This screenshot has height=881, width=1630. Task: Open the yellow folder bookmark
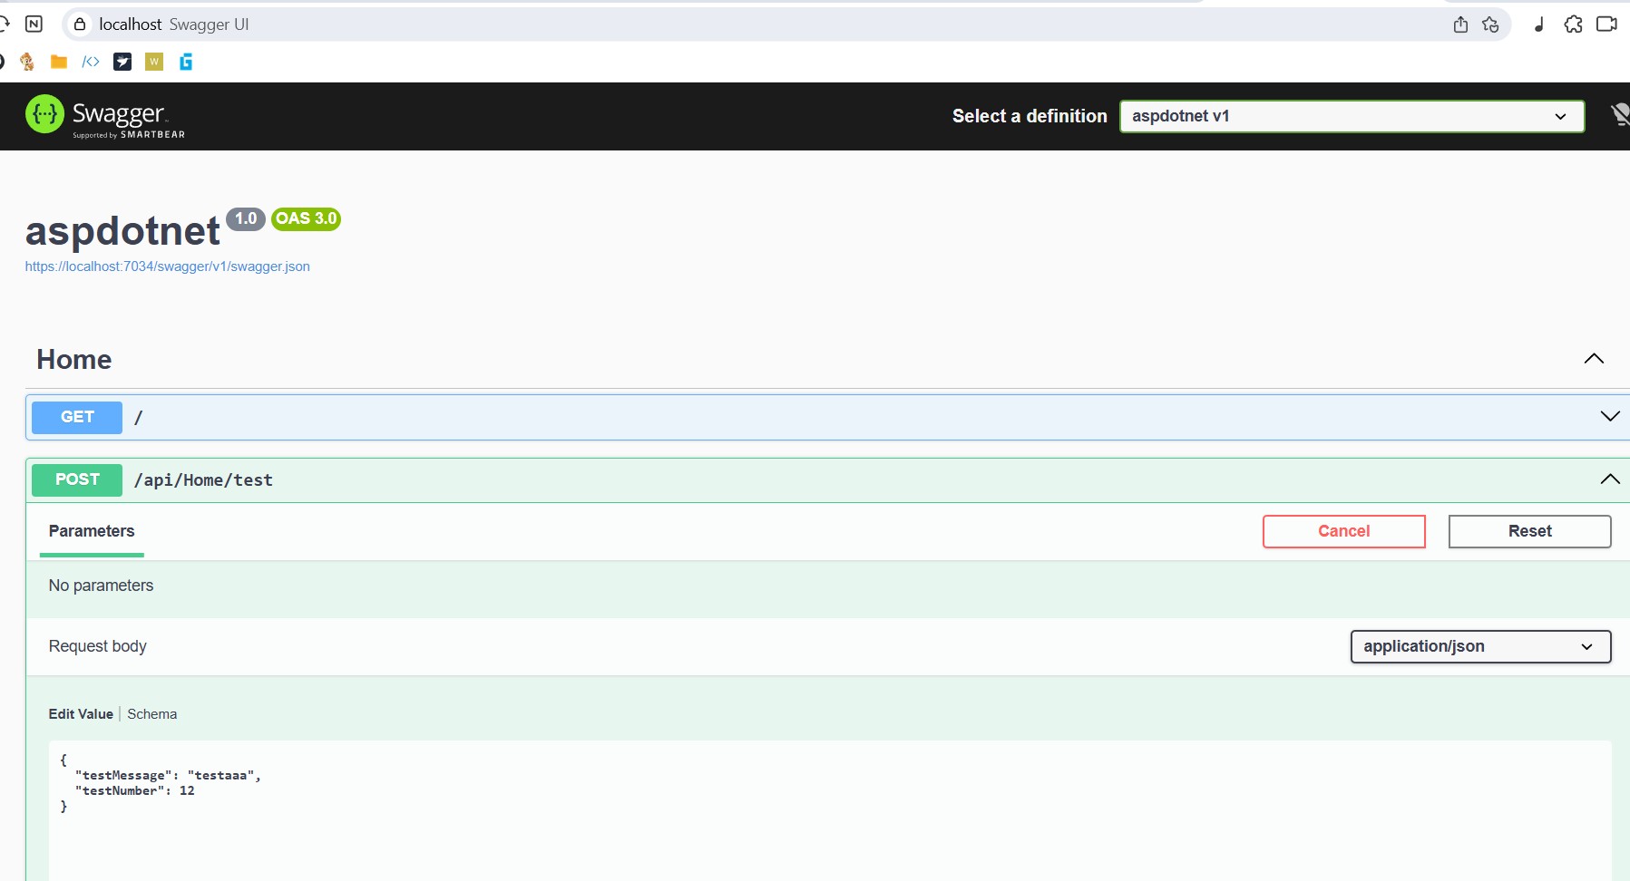59,62
